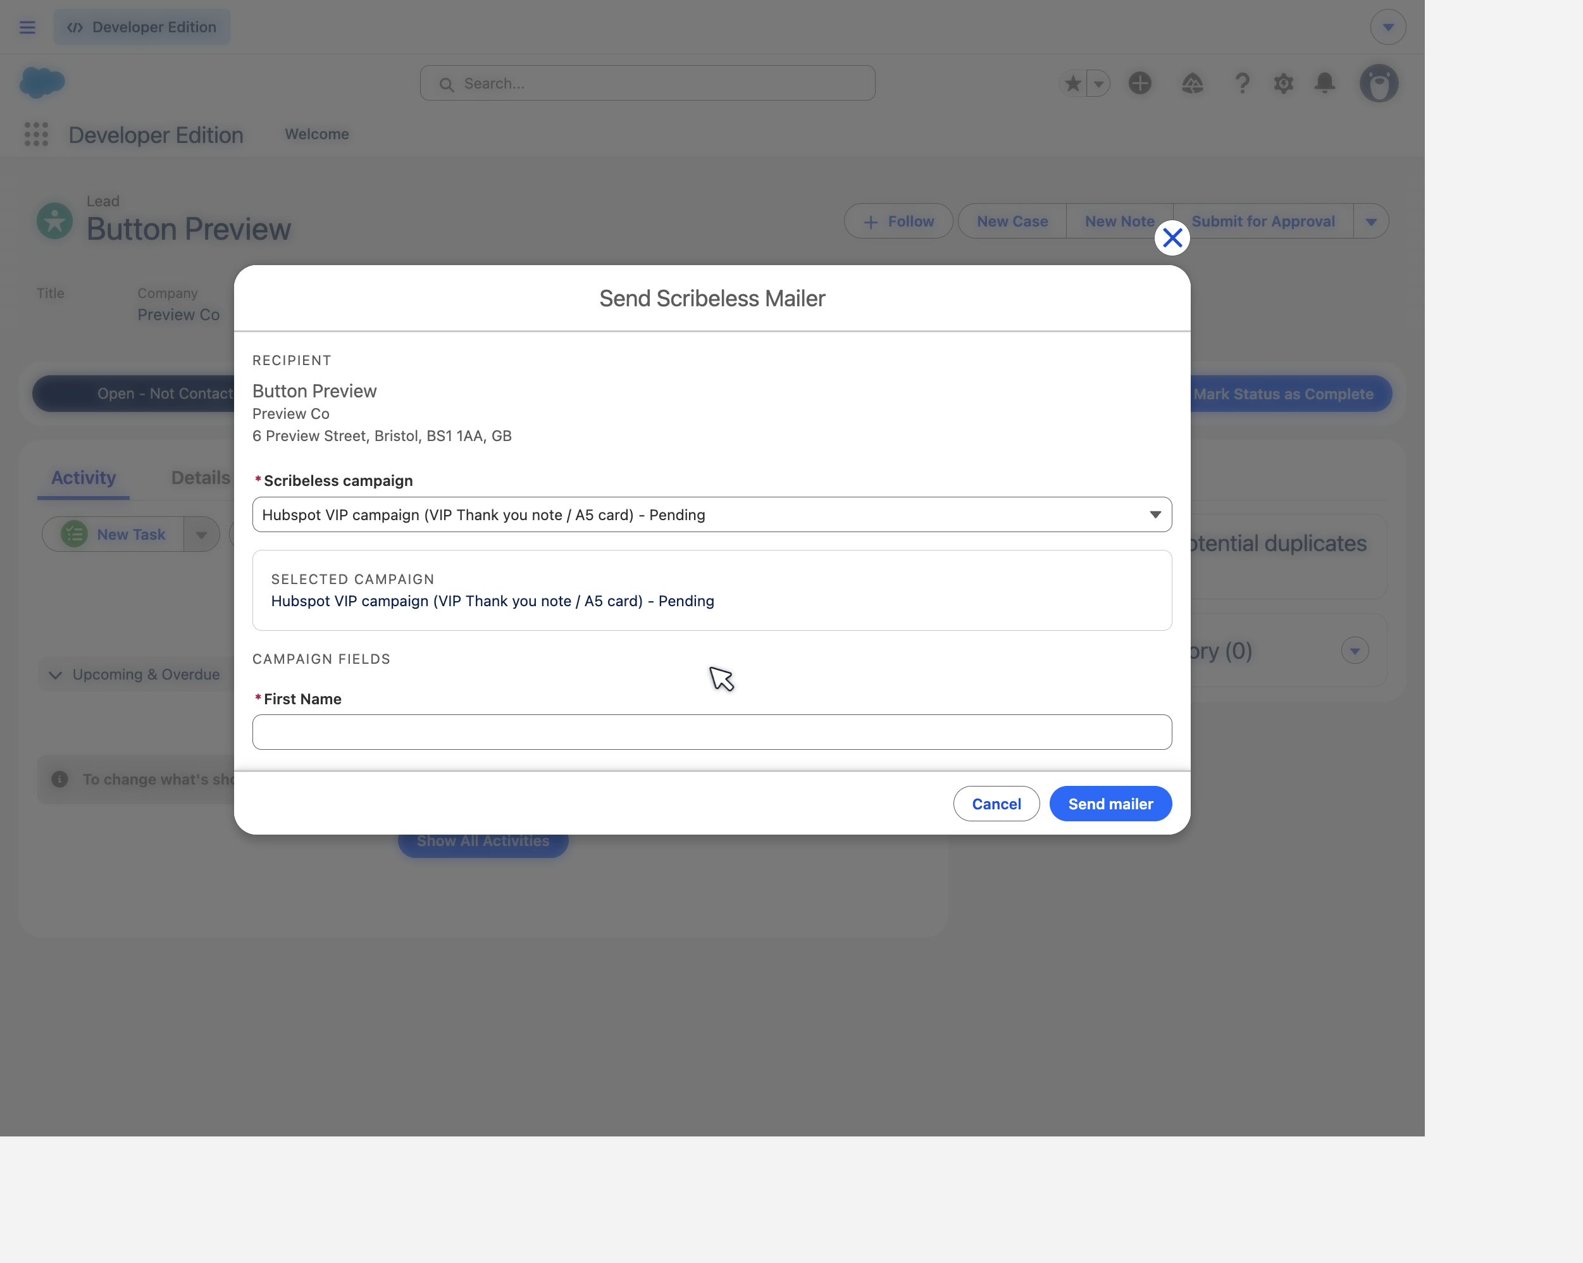Close the Send Scribeless Mailer dialog
1583x1263 pixels.
(1172, 238)
